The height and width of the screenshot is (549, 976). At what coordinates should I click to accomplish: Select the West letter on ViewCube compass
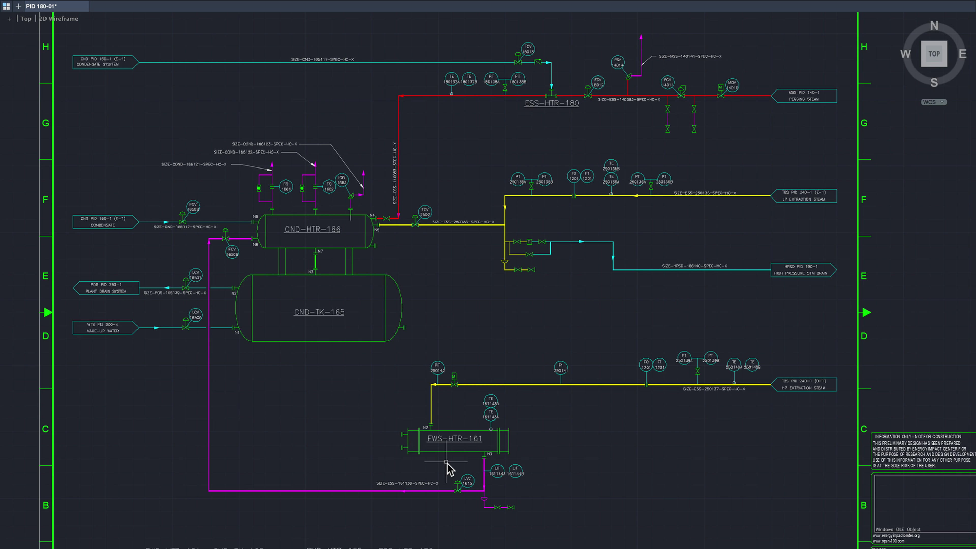(x=905, y=54)
